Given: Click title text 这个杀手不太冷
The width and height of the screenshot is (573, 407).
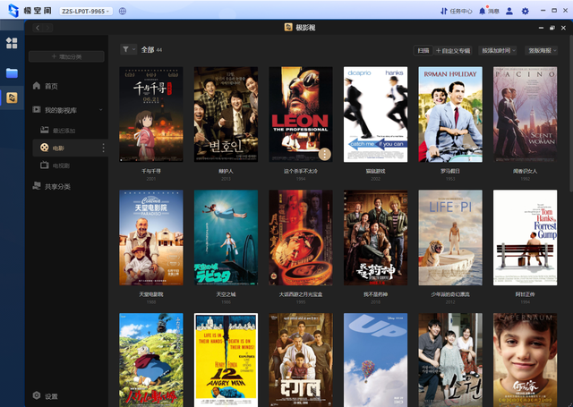Looking at the screenshot, I should tap(301, 171).
